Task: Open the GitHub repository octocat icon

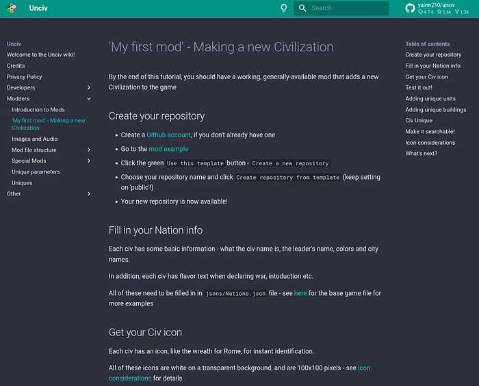Action: click(x=410, y=8)
